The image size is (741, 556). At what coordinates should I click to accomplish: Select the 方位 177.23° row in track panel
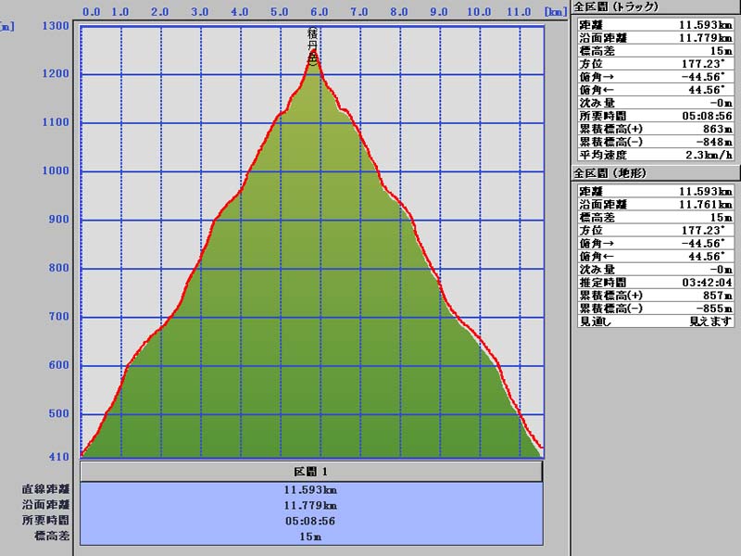point(655,64)
